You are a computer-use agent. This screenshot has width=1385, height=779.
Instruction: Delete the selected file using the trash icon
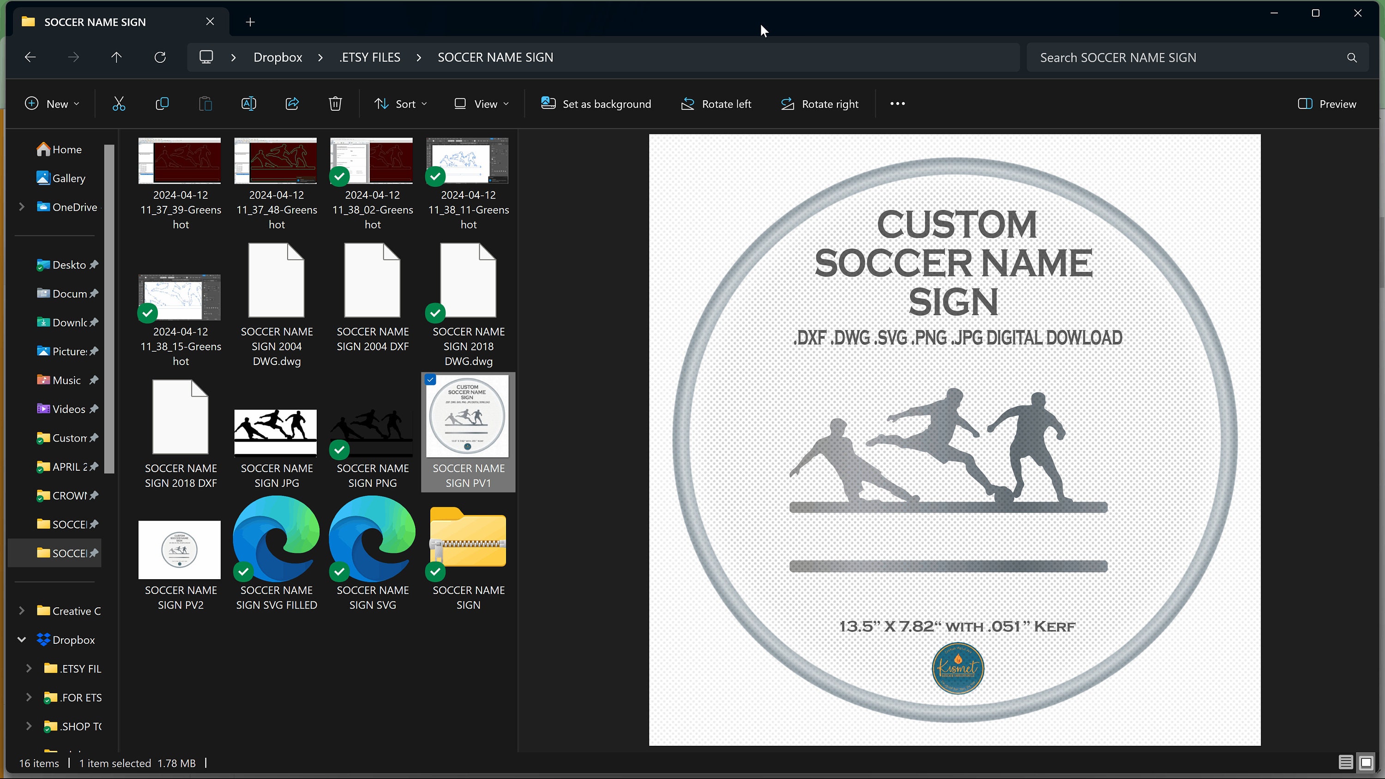[334, 103]
